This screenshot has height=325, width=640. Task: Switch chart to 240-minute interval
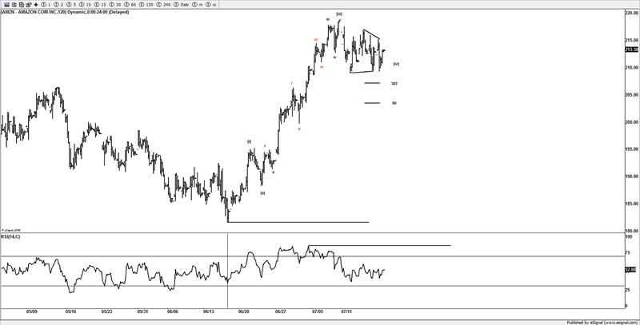coord(163,5)
